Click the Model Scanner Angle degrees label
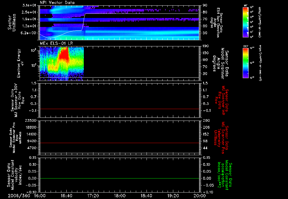288x199 pixels. pos(220,64)
